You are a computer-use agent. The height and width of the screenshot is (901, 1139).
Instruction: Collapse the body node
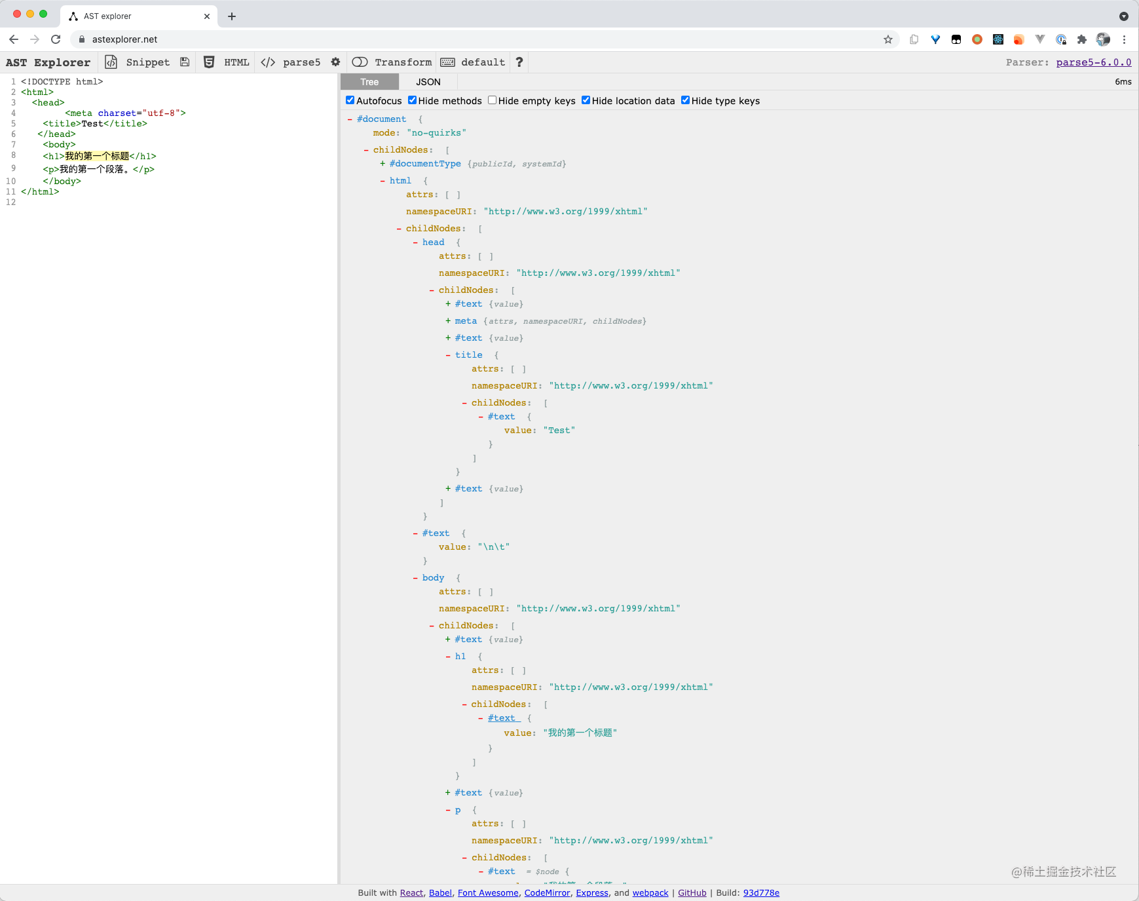(415, 578)
